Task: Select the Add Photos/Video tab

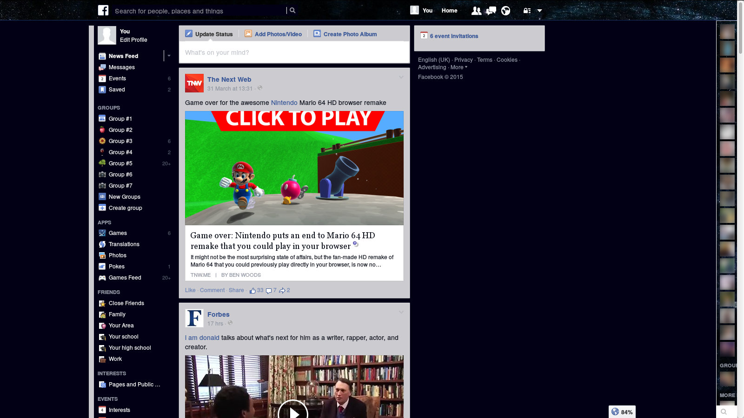Action: pyautogui.click(x=273, y=34)
